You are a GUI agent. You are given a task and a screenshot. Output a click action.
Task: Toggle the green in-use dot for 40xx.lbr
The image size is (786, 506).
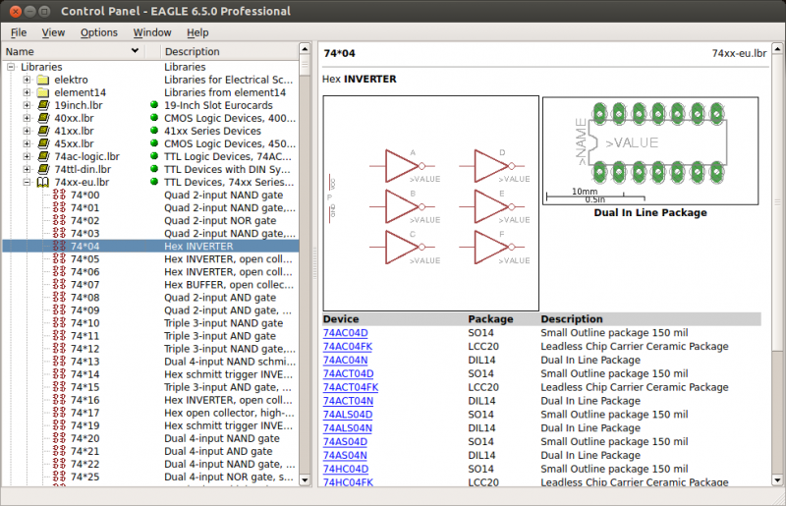click(154, 118)
